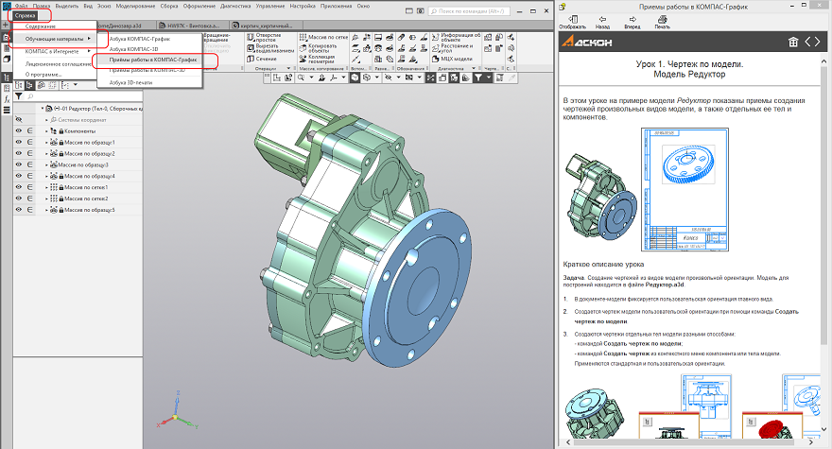
Task: Select Азбука КОМПАС-3D from submenu
Action: (x=134, y=49)
